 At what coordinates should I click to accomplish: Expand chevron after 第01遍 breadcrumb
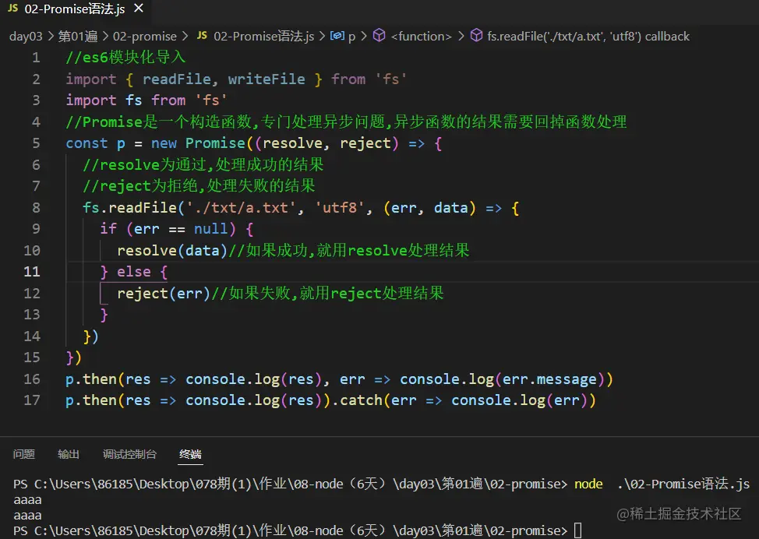click(x=105, y=37)
